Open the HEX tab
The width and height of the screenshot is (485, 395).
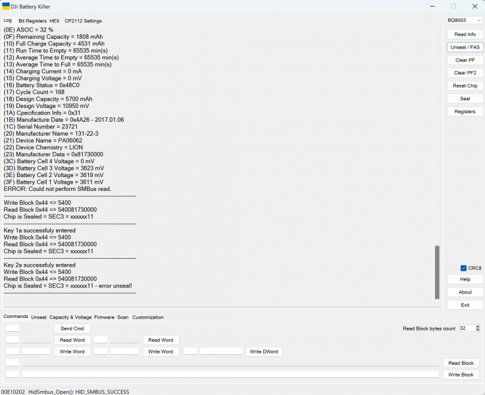coord(55,21)
